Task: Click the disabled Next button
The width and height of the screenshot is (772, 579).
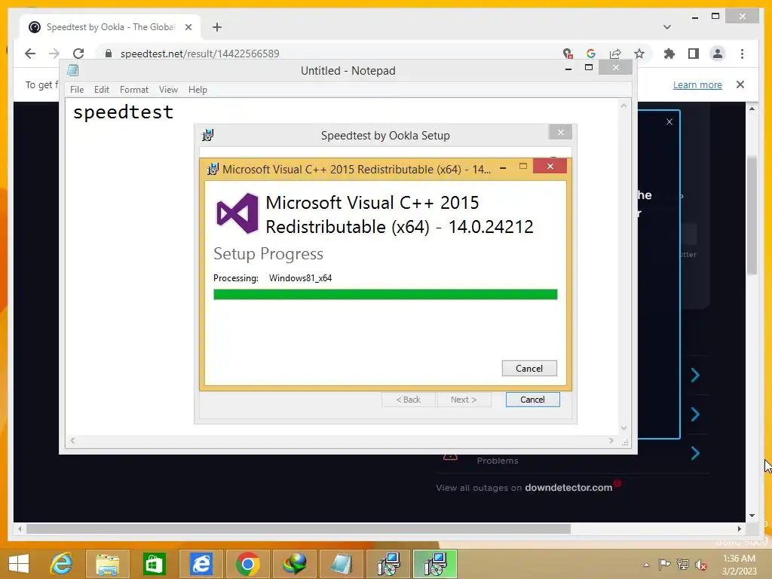Action: [464, 400]
